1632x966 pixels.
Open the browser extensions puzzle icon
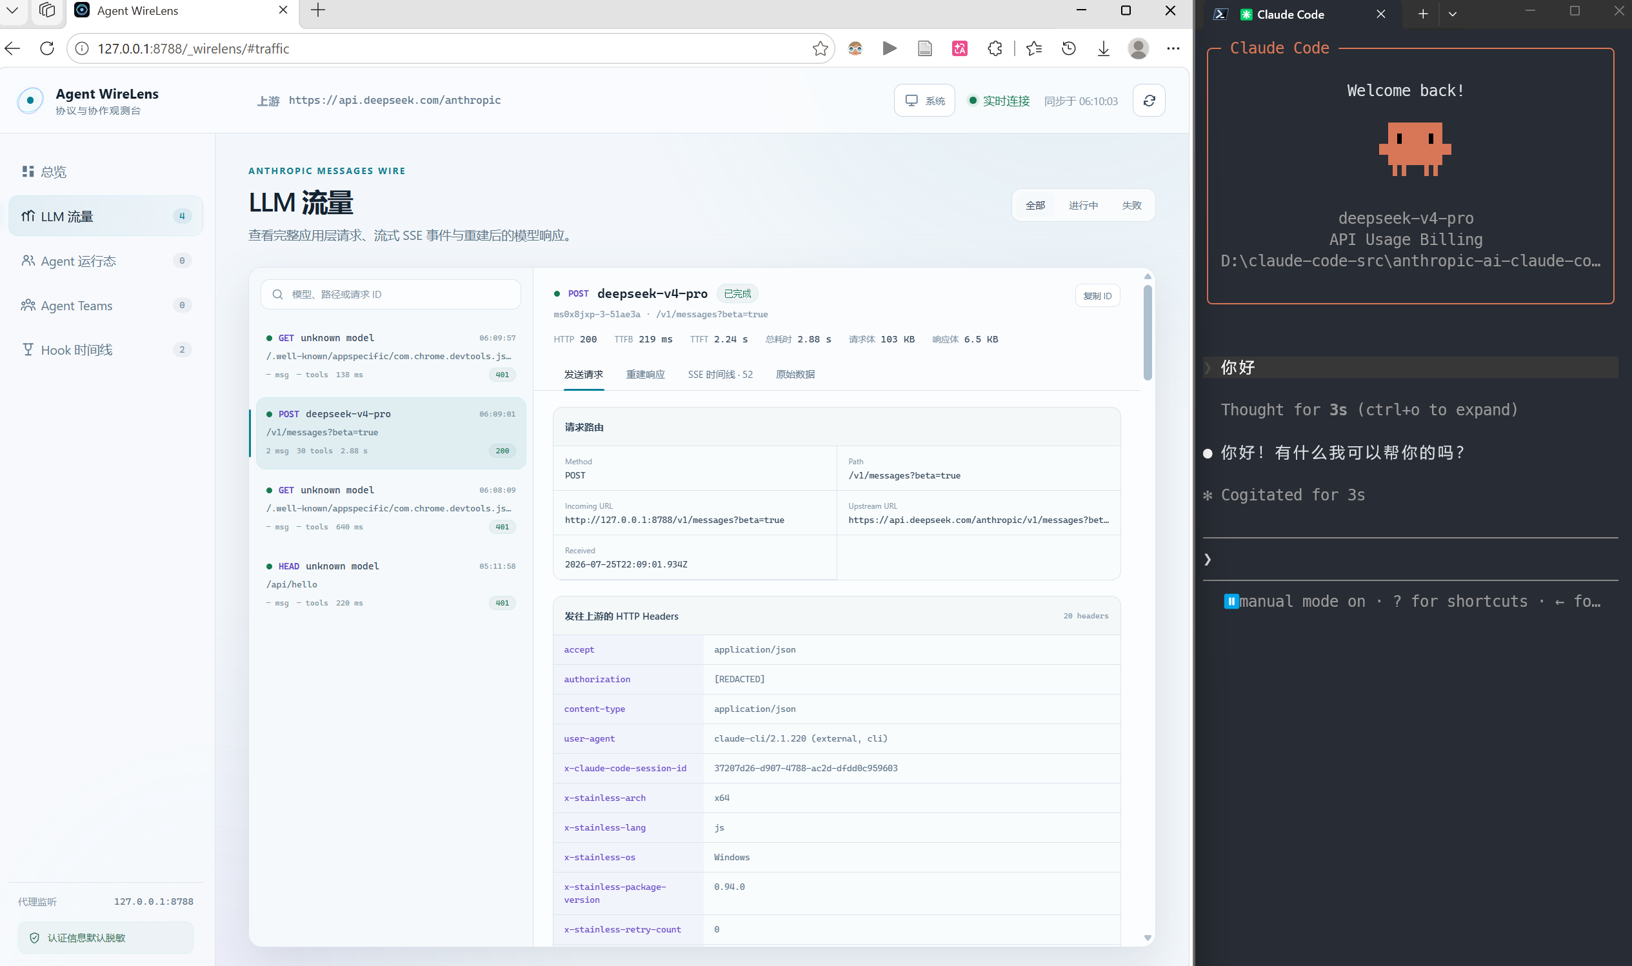[995, 48]
